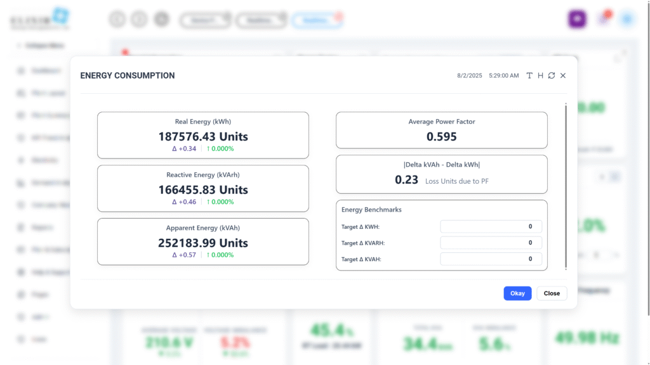Select the Apparent Energy (kVAh) card
The width and height of the screenshot is (650, 365).
pos(203,241)
